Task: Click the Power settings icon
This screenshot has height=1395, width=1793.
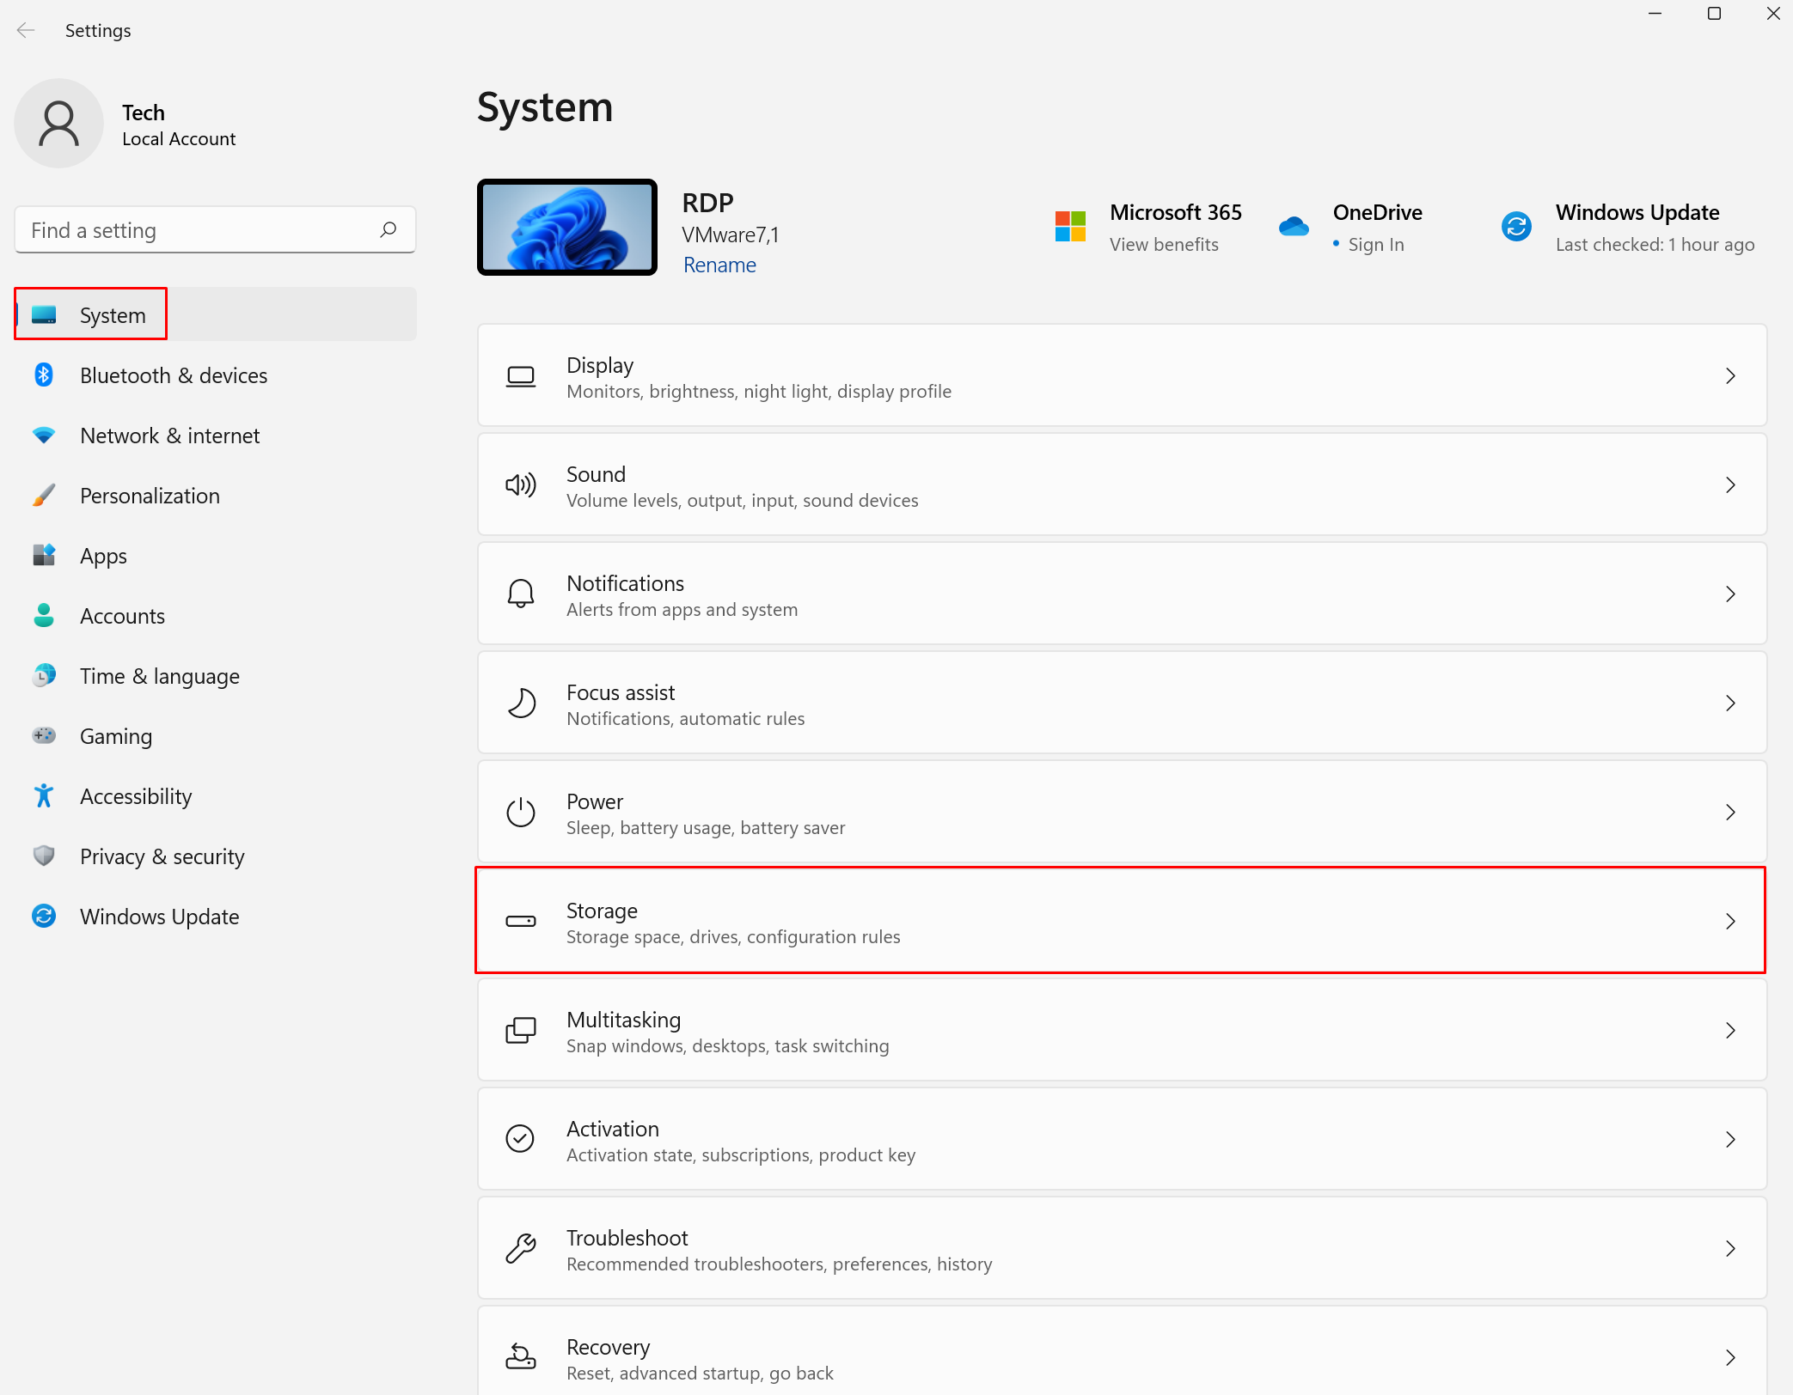Action: point(520,812)
